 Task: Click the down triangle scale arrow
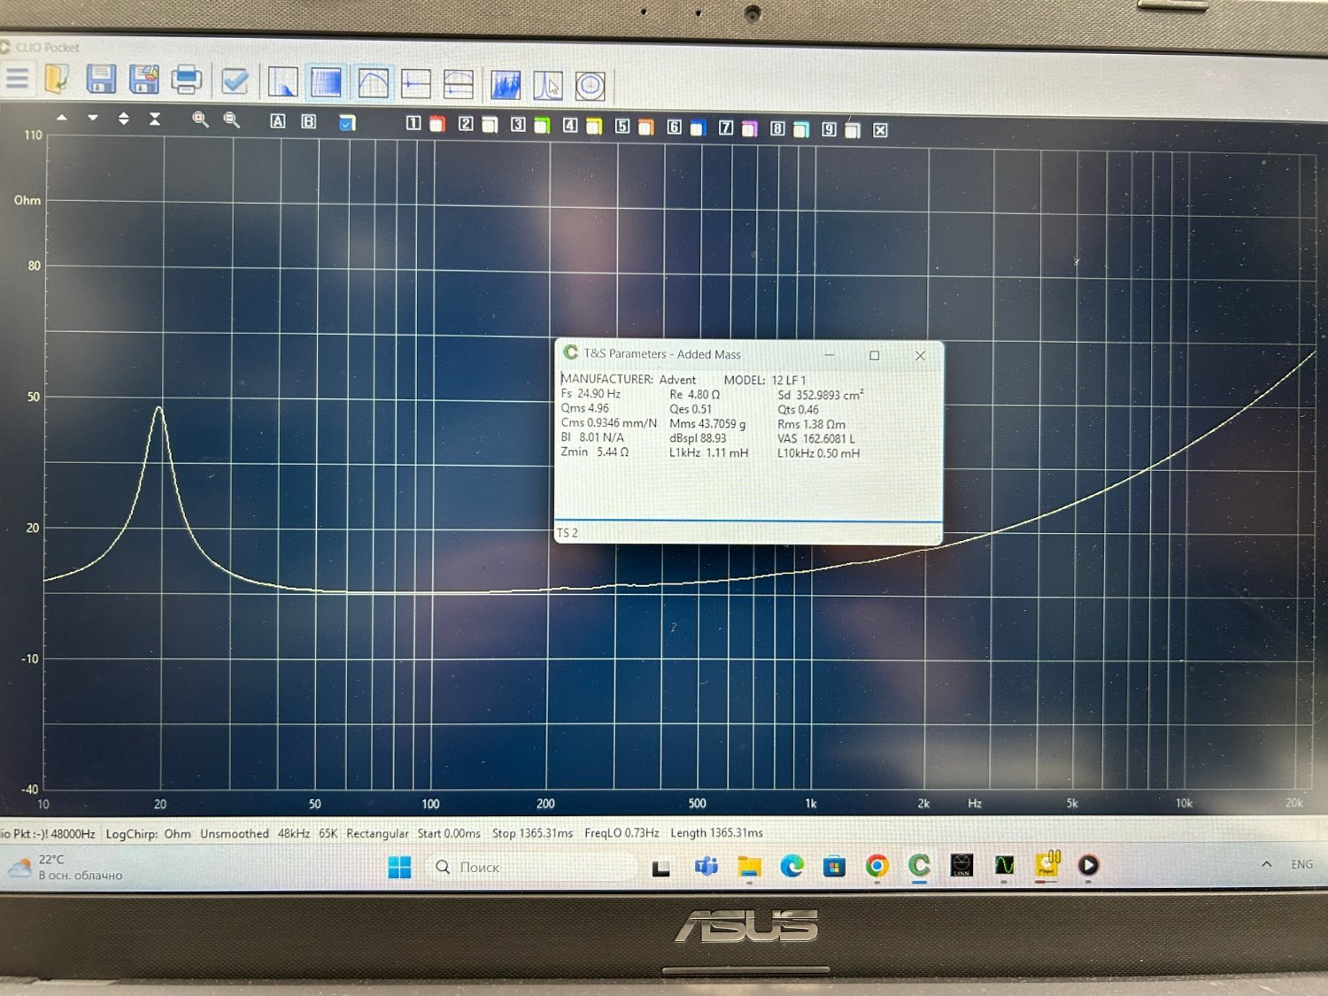click(x=93, y=117)
